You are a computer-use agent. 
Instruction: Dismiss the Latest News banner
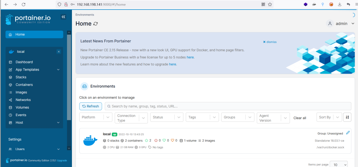pos(270,42)
